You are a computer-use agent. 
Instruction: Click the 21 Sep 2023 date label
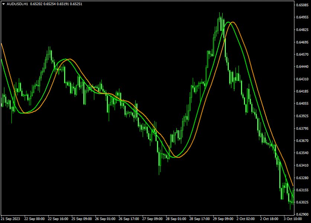[10, 219]
